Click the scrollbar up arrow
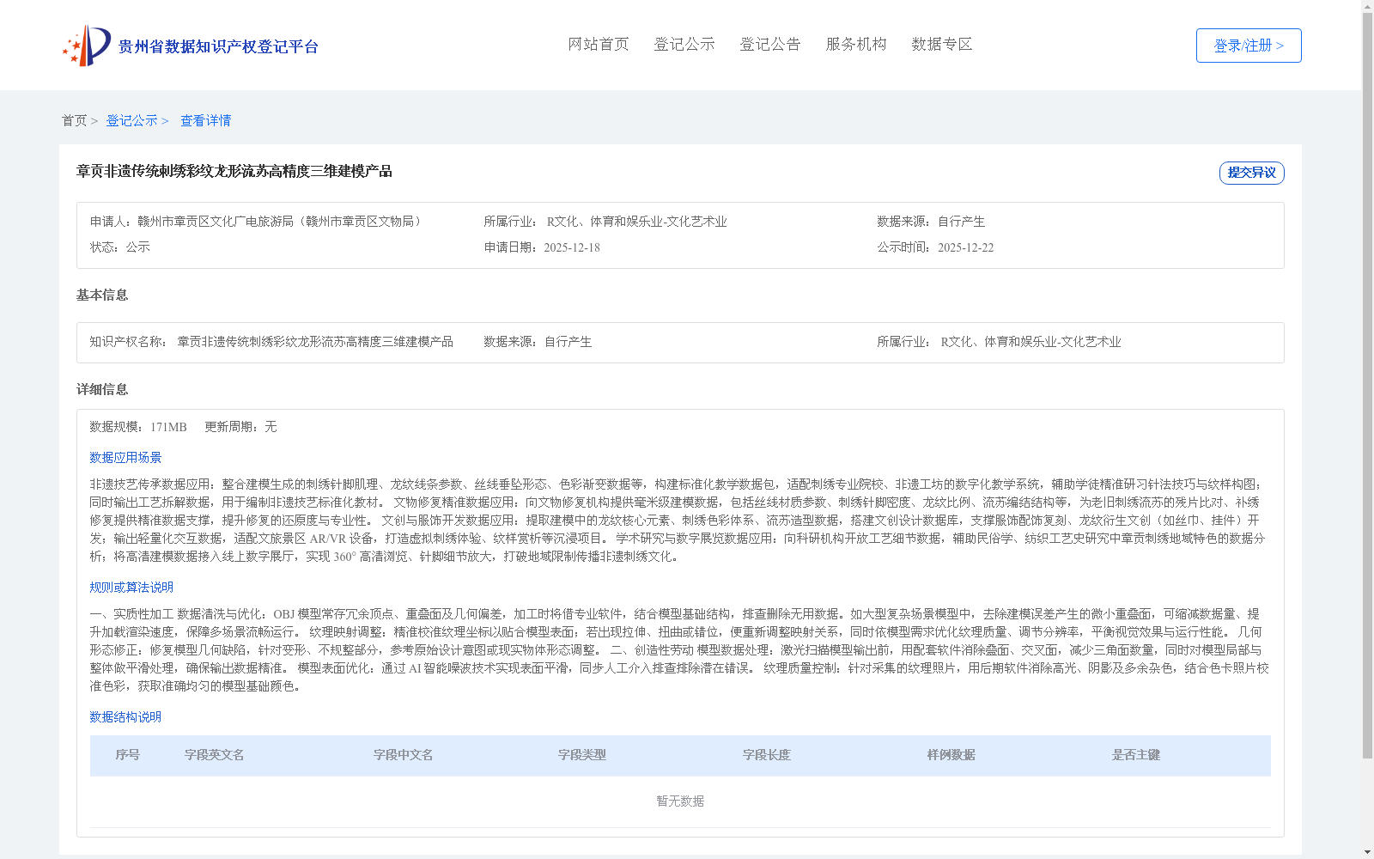Viewport: 1374px width, 859px height. click(x=1367, y=5)
